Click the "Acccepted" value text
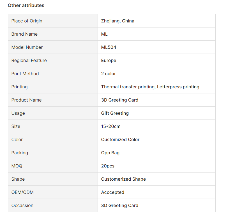Image resolution: width=235 pixels, height=216 pixels. 113,192
